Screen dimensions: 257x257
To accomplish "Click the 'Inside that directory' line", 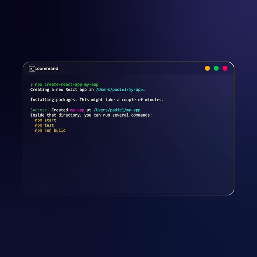I will point(91,115).
